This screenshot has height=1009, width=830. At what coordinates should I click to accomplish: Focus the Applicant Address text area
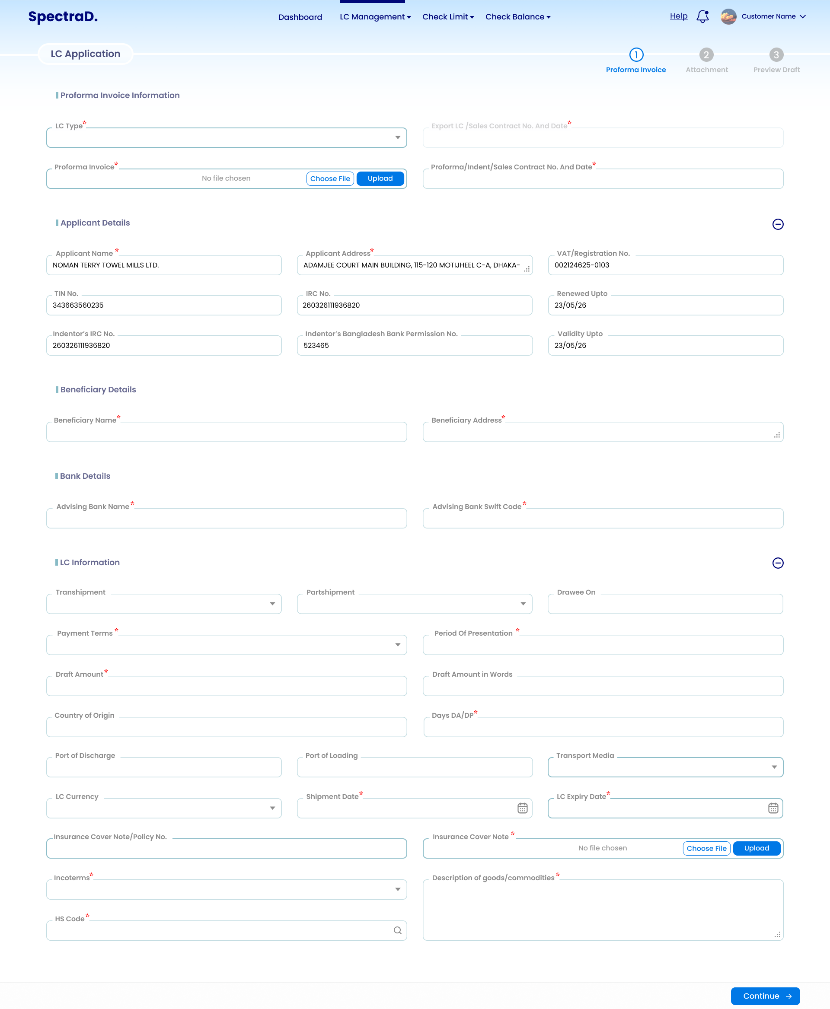coord(415,265)
